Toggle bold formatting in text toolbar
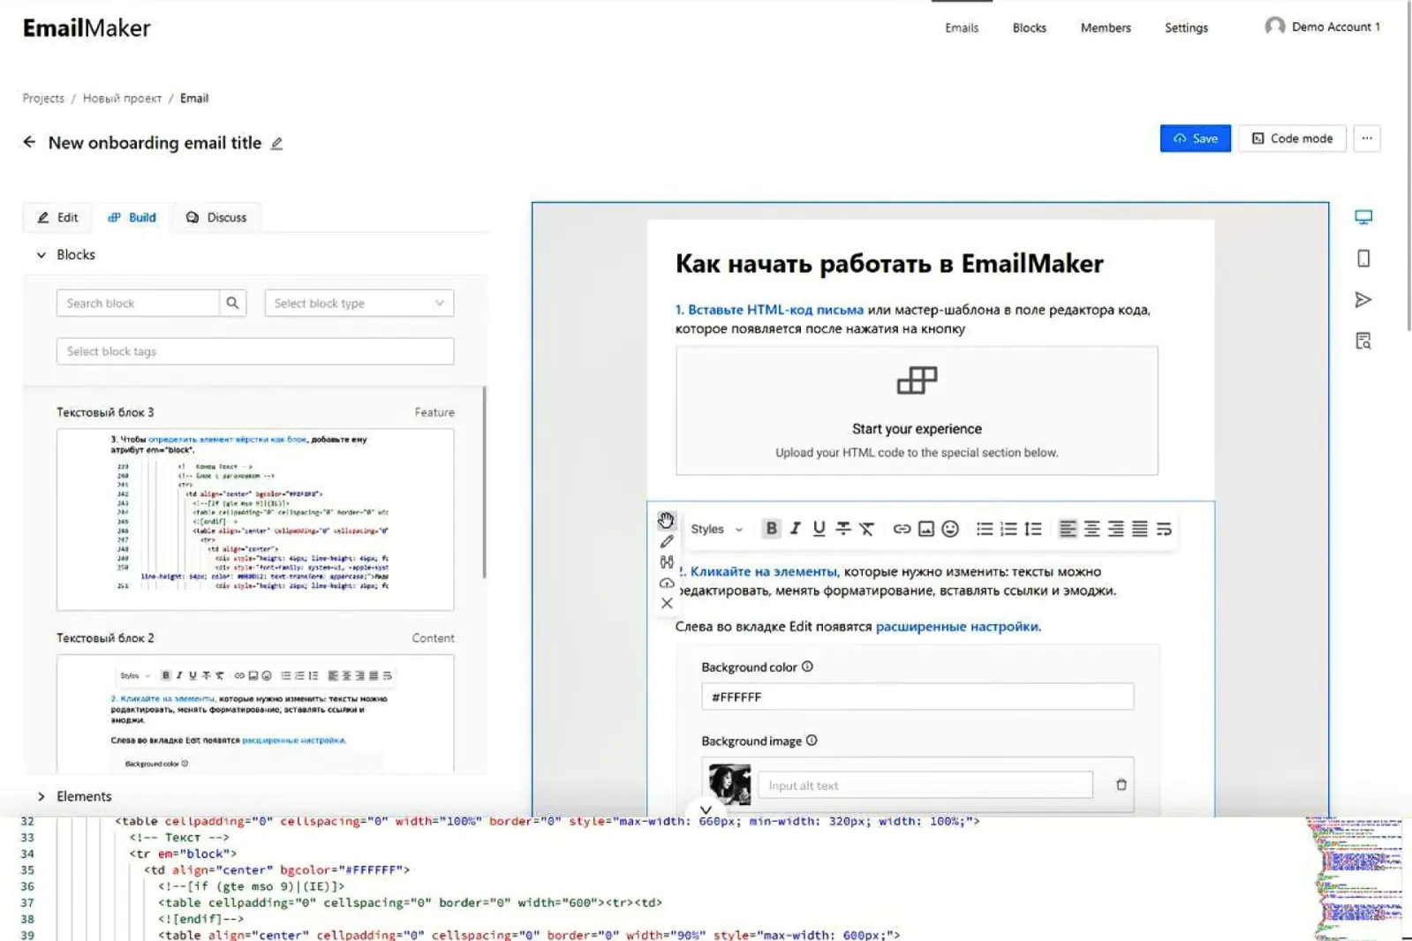1412x941 pixels. 771,529
